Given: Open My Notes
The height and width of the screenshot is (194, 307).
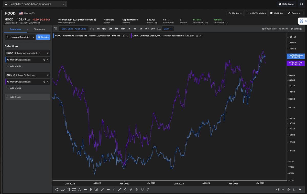Looking at the screenshot, I should coord(277,13).
